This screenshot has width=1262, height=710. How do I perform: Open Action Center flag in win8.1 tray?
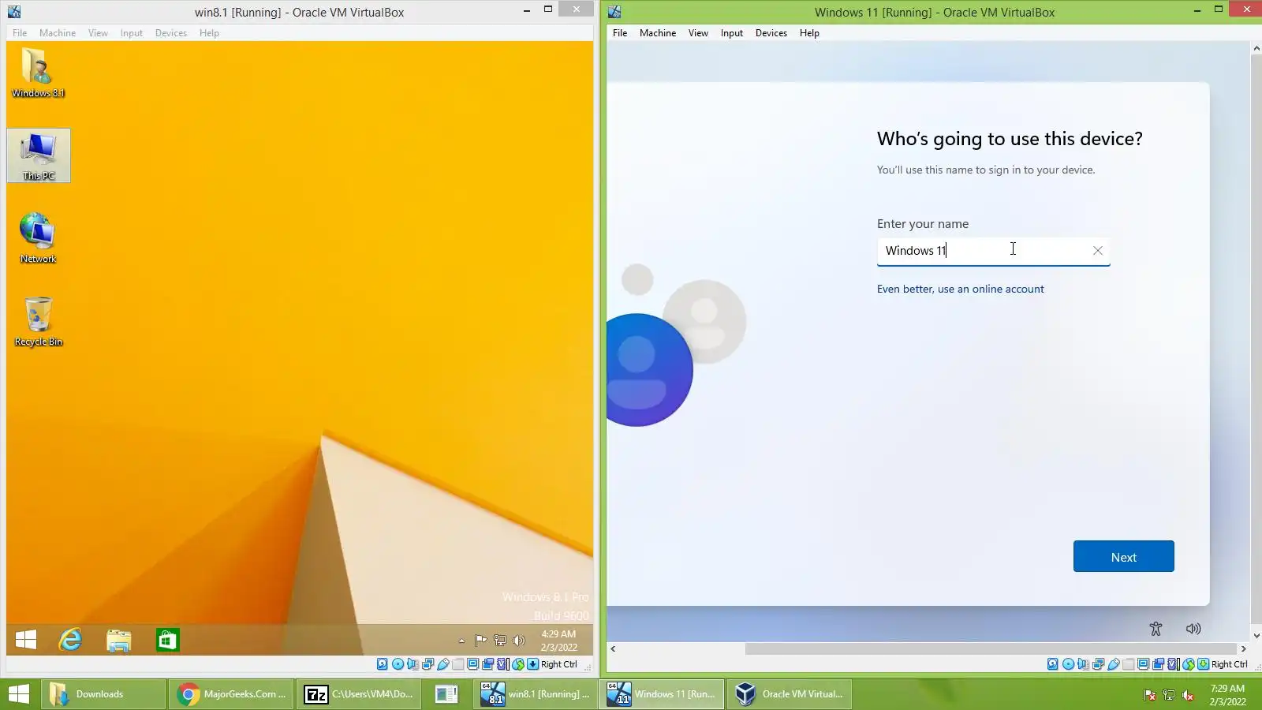480,641
